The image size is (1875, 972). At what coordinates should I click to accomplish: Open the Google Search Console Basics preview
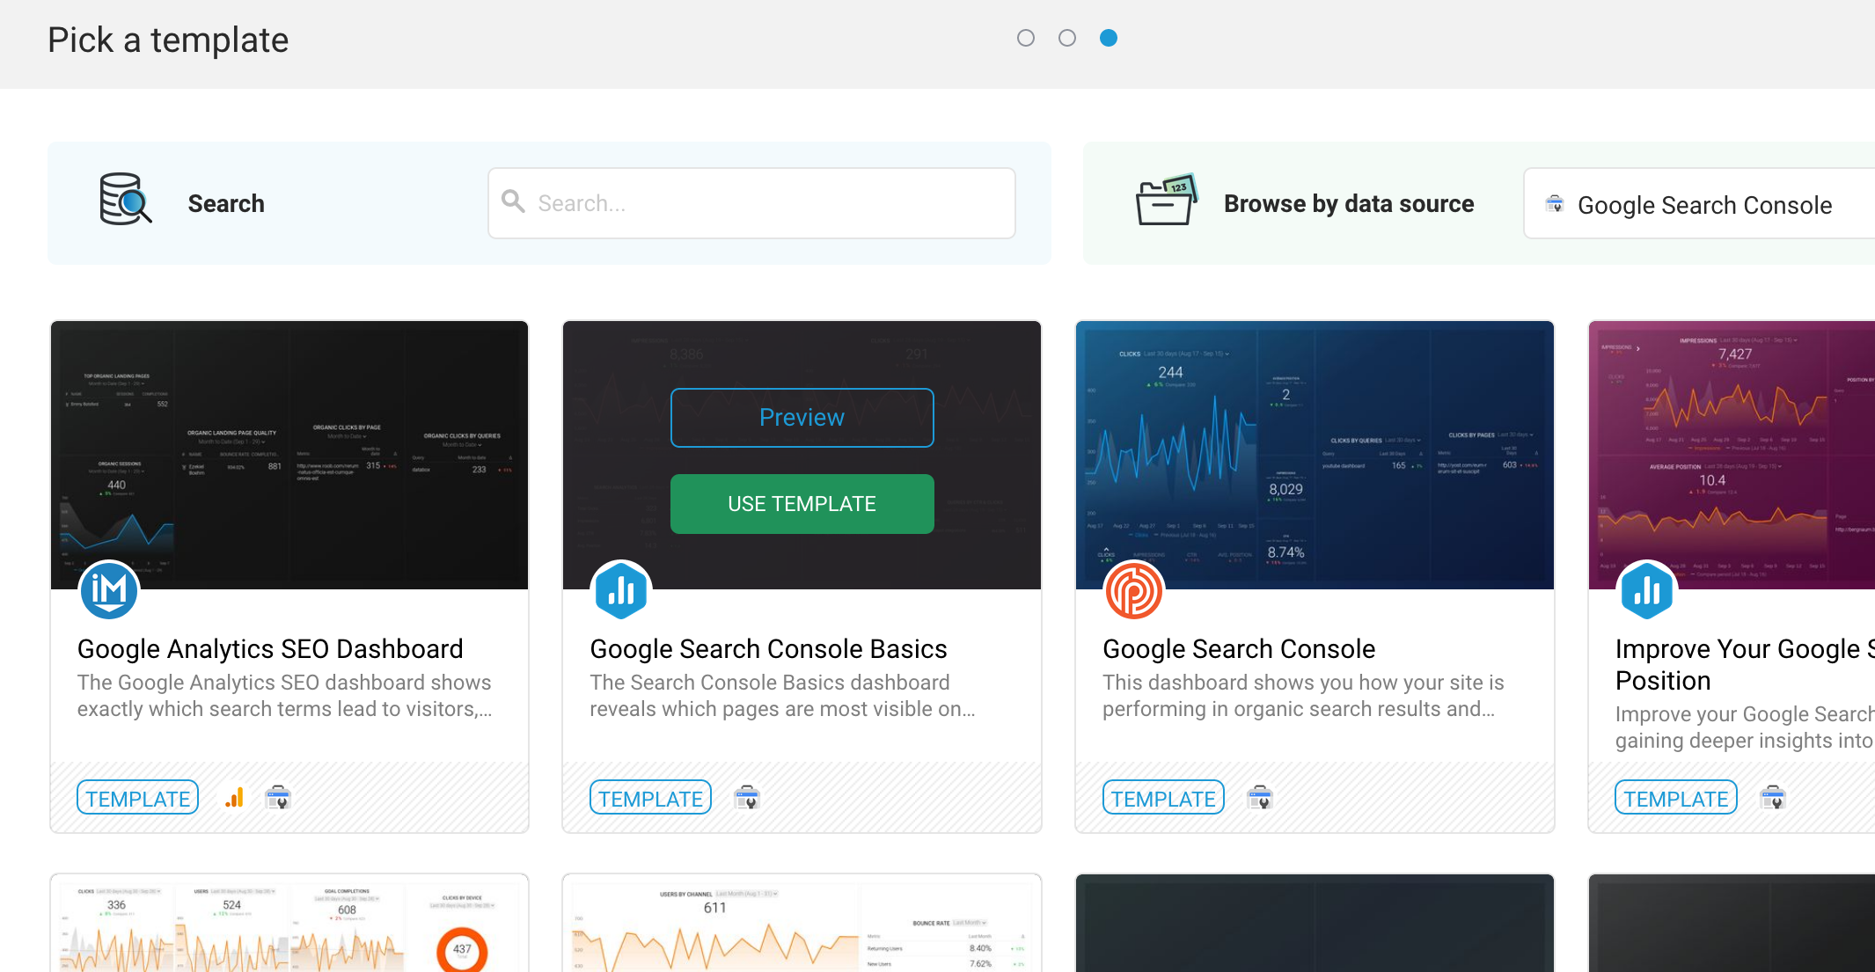(x=801, y=418)
